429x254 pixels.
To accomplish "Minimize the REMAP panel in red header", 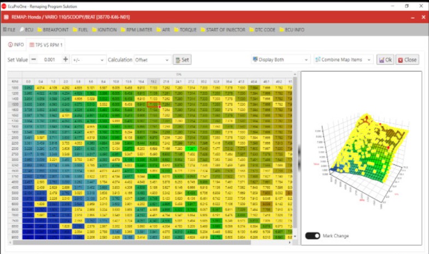I will tap(413, 17).
